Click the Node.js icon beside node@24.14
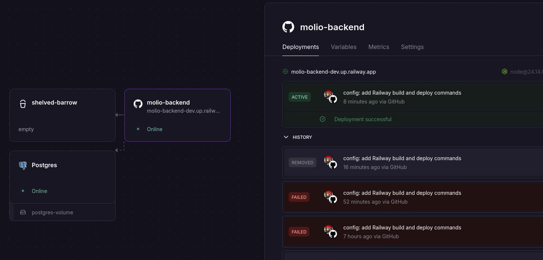 (504, 72)
